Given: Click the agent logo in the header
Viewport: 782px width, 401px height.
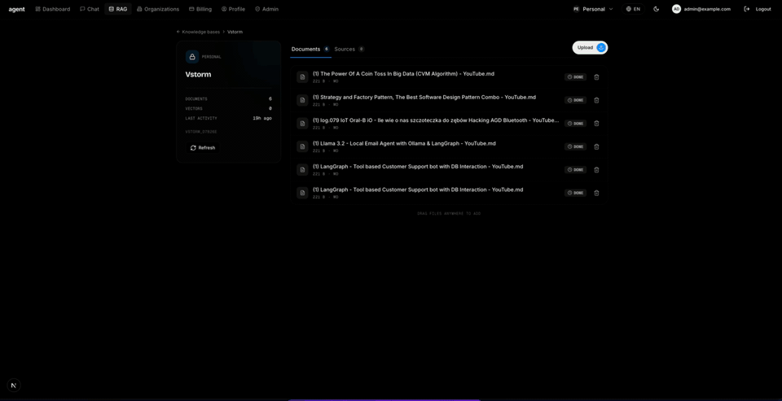Looking at the screenshot, I should (x=16, y=9).
